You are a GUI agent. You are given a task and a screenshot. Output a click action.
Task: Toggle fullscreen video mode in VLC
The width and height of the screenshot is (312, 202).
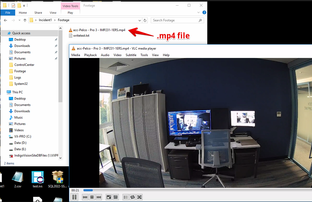(x=109, y=197)
